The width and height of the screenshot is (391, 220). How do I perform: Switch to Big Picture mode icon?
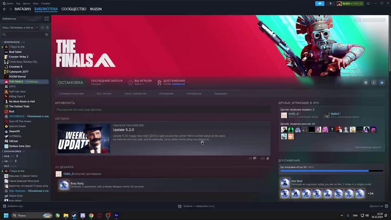pos(368,4)
